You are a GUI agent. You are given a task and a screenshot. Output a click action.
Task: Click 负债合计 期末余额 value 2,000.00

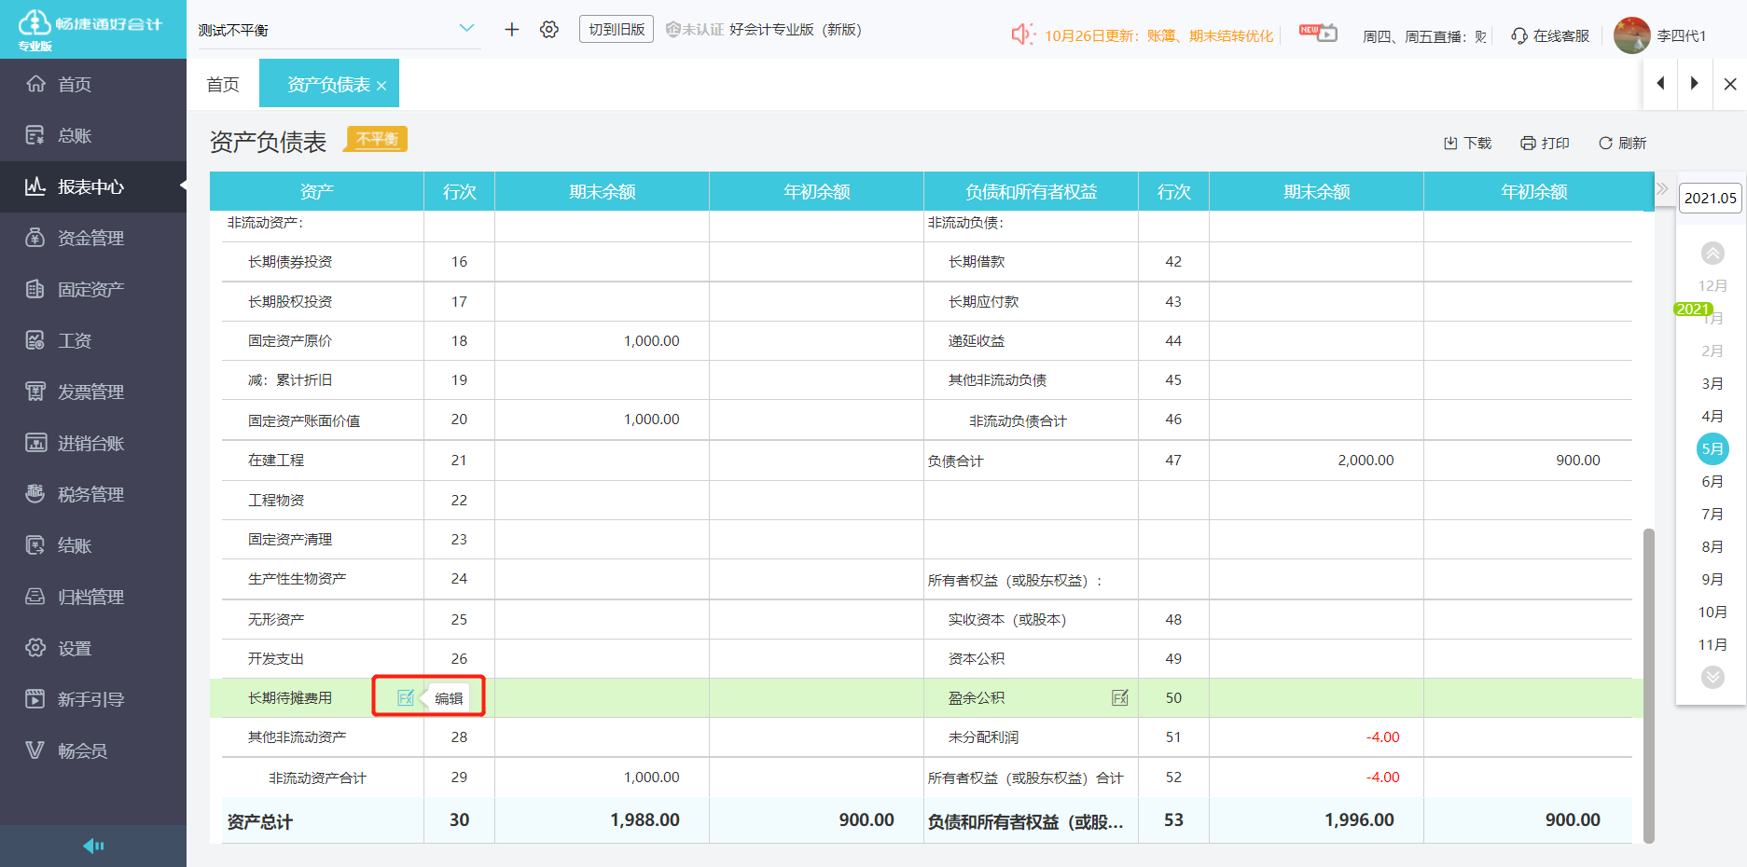click(1366, 461)
